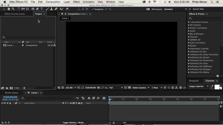Click the Comp 1 flowchart icon in Project
The image size is (223, 125).
pyautogui.click(x=54, y=45)
